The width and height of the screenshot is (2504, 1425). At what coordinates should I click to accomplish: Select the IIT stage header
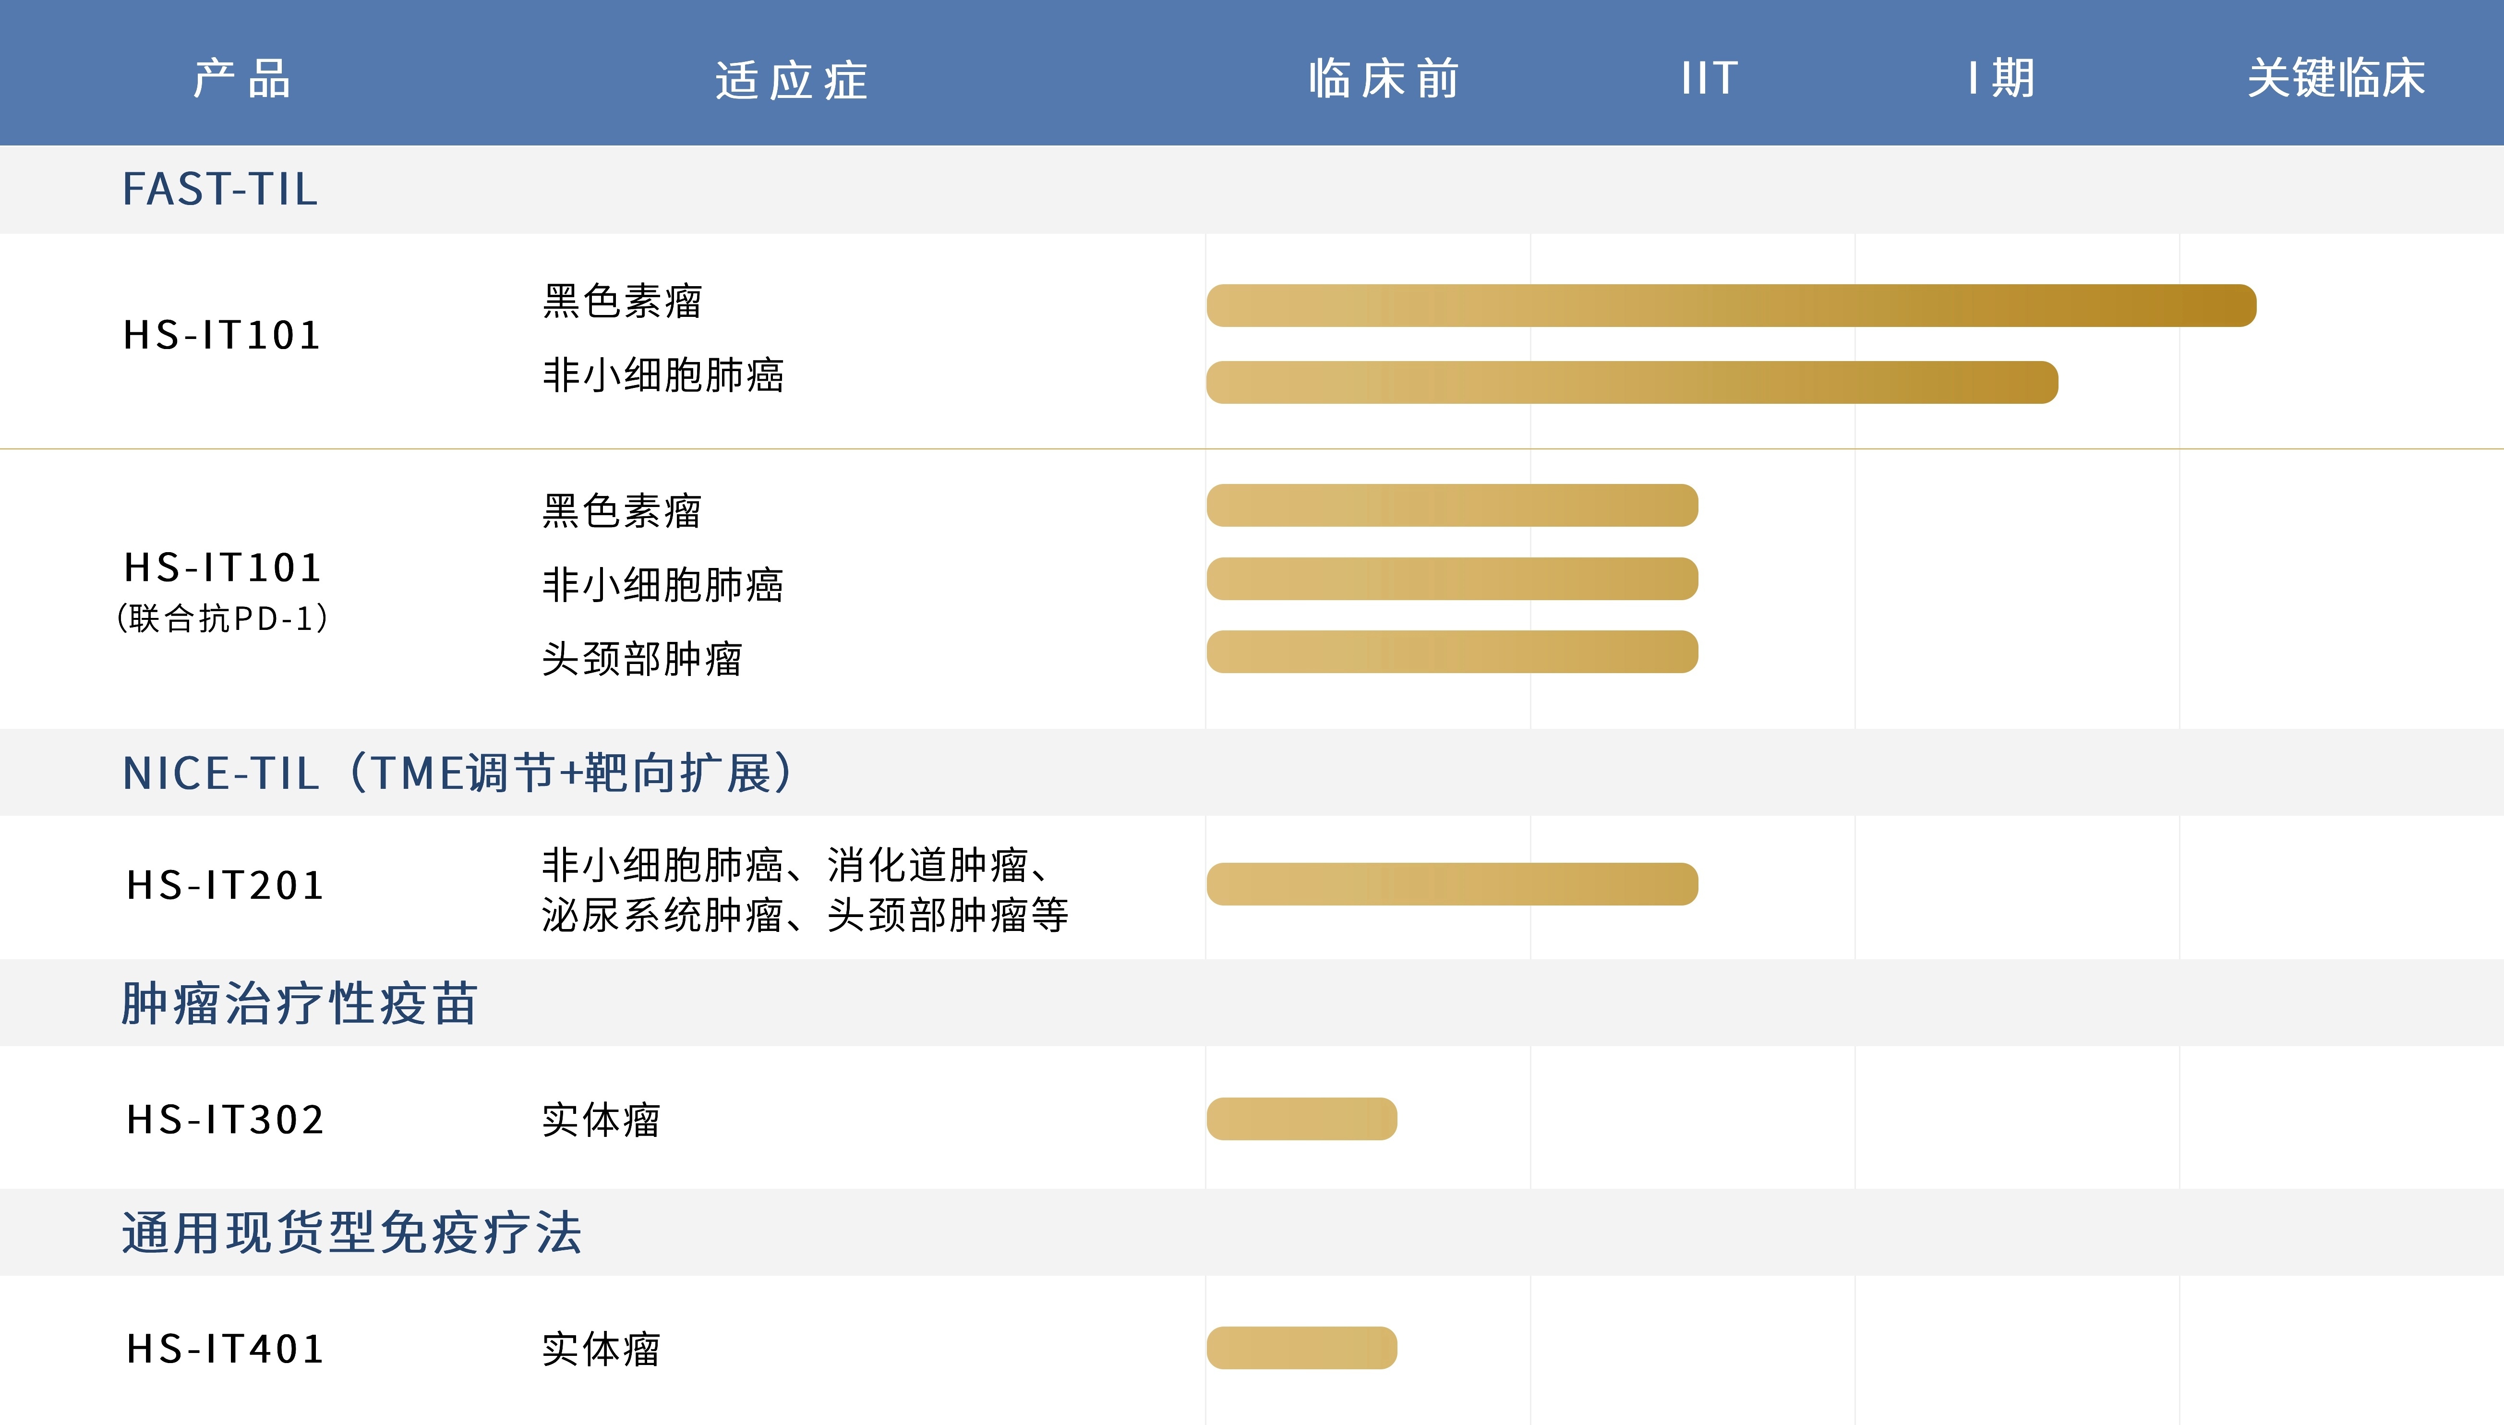(x=1709, y=78)
